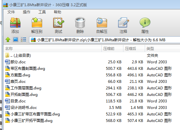The image size is (180, 130).
Task: Click the 118.5 KB size value
Action: coord(114,101)
